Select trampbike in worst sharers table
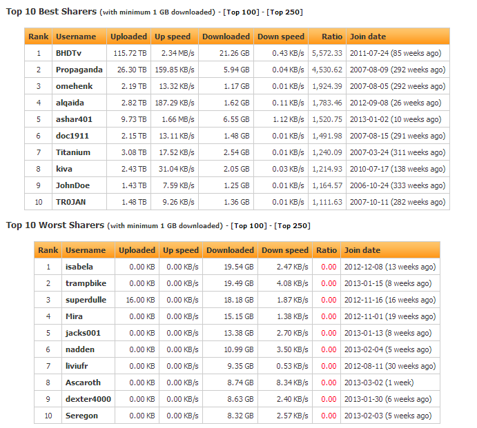The image size is (477, 428). point(86,283)
